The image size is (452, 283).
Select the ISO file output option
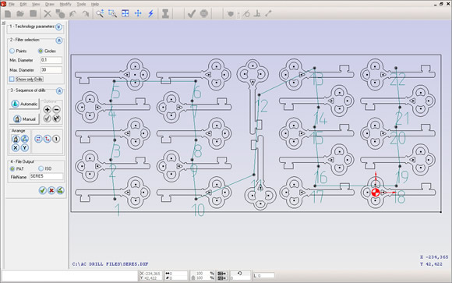click(x=41, y=168)
